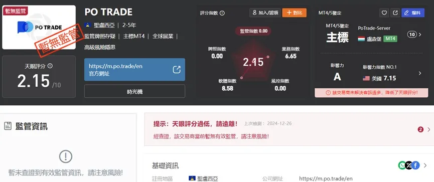Screen dimensions: 434x182
Task: Click complaint warning banner about 天眼評分
Action: 372,93
